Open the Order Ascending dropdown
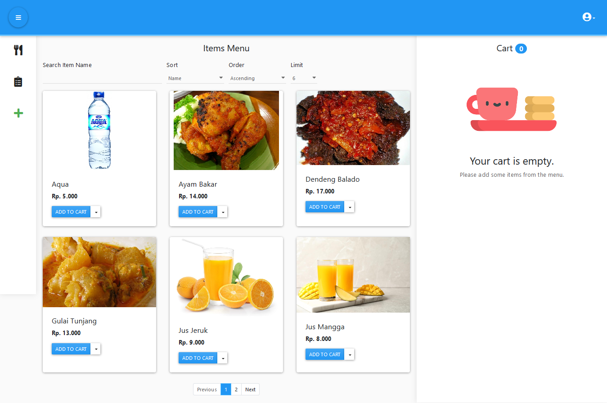This screenshot has height=403, width=607. tap(257, 78)
